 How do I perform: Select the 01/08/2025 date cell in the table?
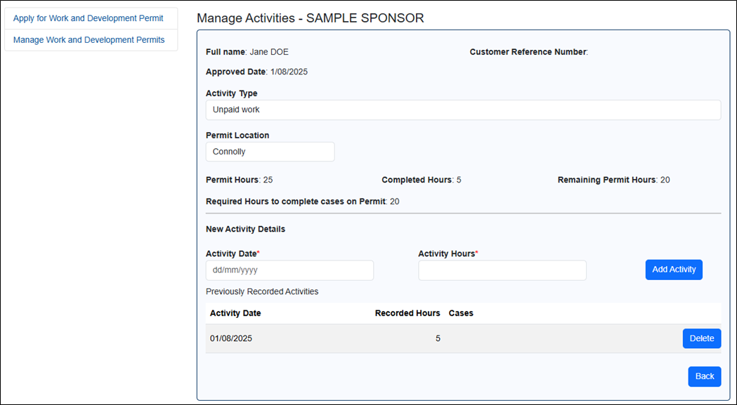(231, 338)
